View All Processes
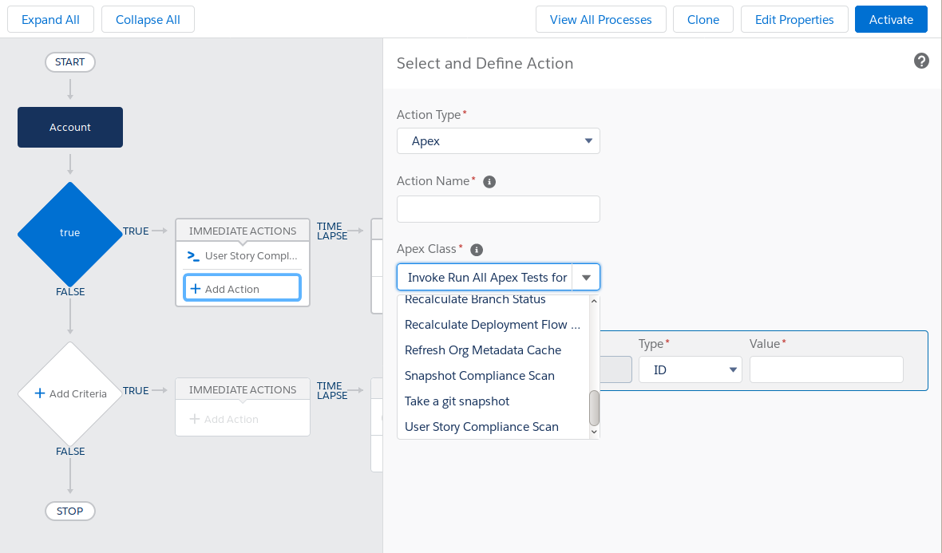Image resolution: width=942 pixels, height=553 pixels. click(x=600, y=18)
